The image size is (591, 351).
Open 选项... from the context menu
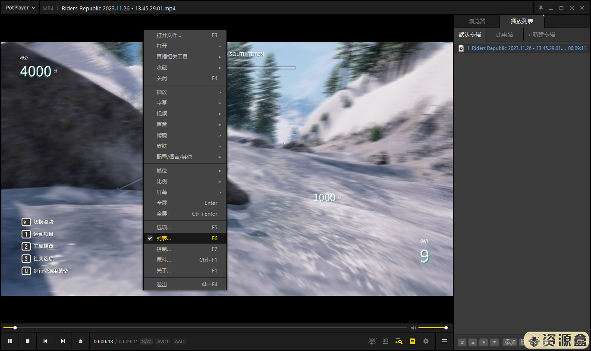tap(185, 228)
